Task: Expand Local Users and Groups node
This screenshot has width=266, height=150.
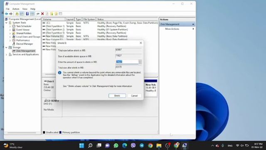Action: point(10,37)
